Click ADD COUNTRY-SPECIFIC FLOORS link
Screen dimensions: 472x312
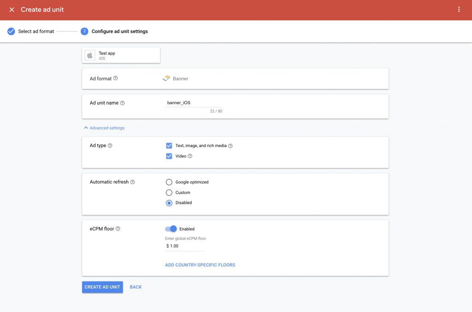[200, 265]
